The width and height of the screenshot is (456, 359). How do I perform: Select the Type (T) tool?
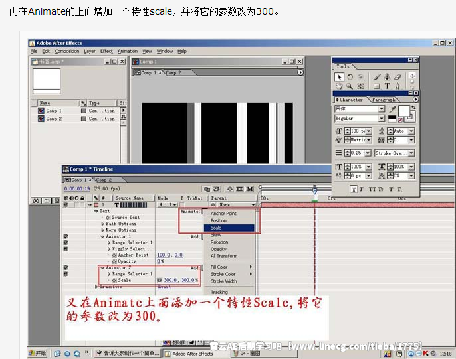tap(387, 86)
